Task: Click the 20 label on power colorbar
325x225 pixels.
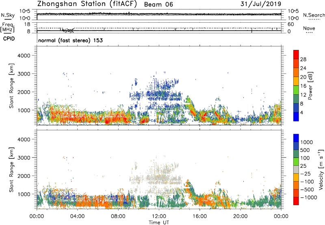Action: click(x=303, y=77)
